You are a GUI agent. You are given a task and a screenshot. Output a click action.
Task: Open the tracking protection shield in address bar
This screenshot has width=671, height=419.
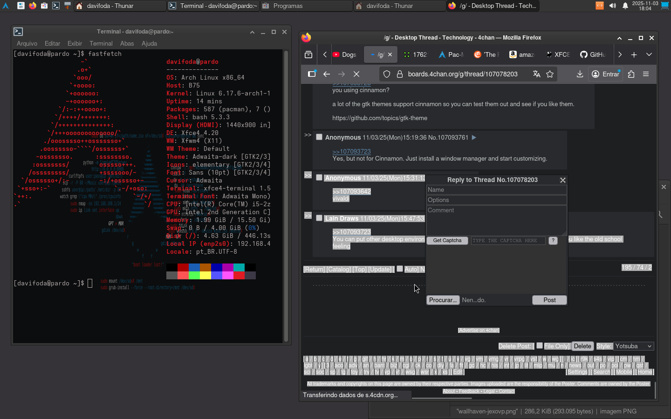[x=387, y=74]
